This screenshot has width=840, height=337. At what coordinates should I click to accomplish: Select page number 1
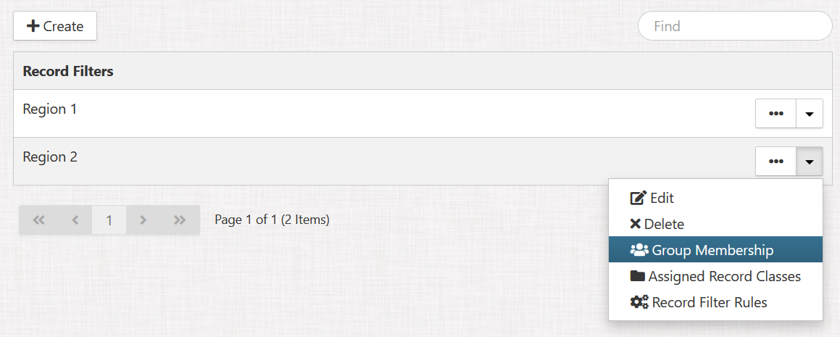pyautogui.click(x=109, y=220)
